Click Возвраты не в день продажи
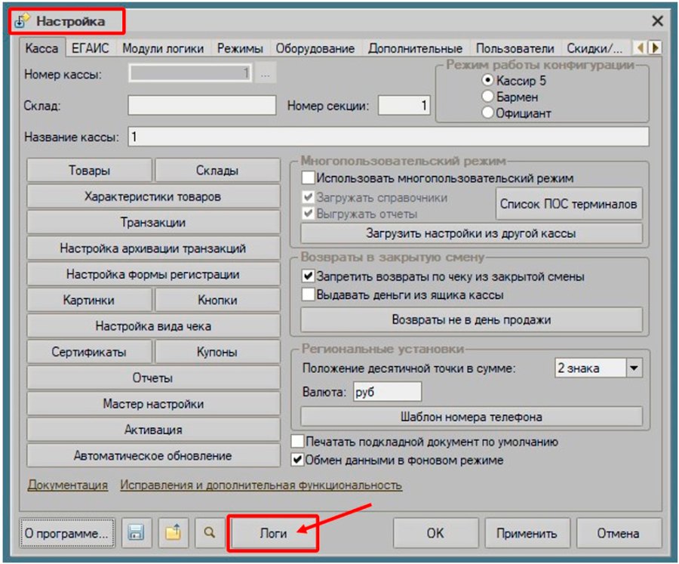The height and width of the screenshot is (564, 679). point(471,319)
